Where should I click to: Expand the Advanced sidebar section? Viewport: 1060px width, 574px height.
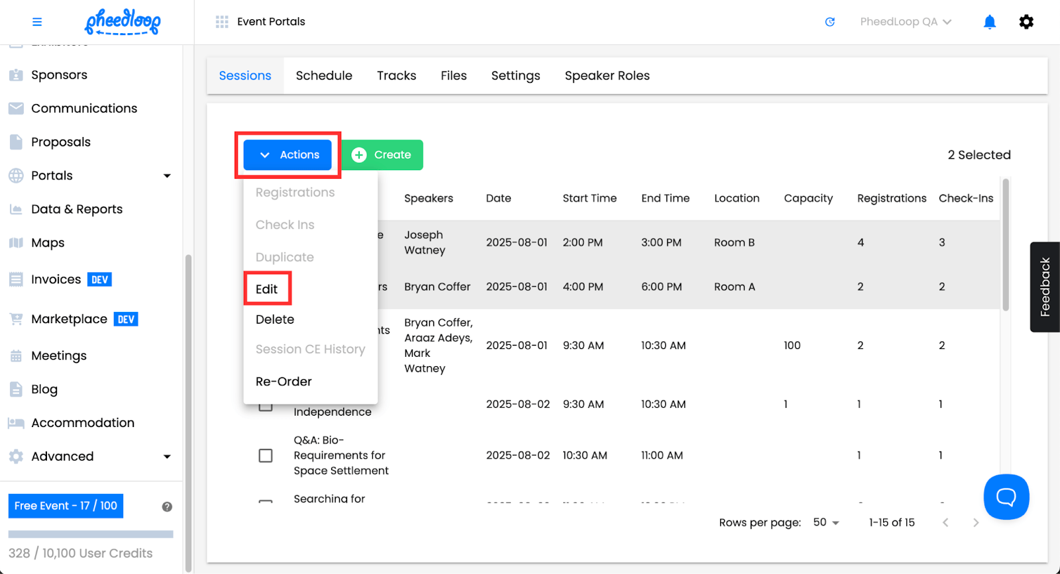(167, 456)
